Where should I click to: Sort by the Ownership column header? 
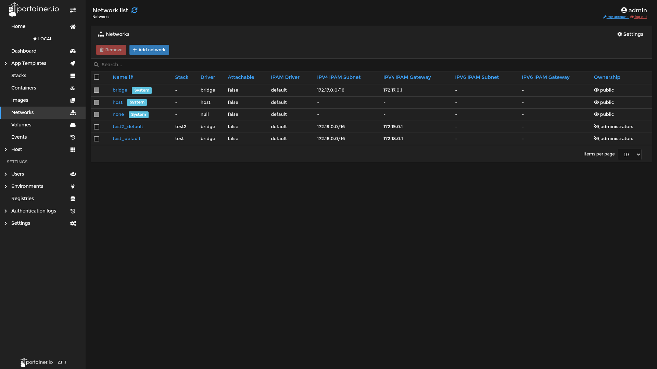607,77
